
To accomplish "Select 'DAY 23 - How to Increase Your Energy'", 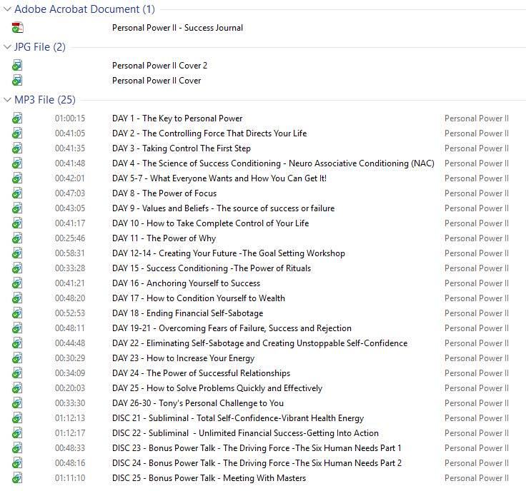I will pyautogui.click(x=183, y=358).
